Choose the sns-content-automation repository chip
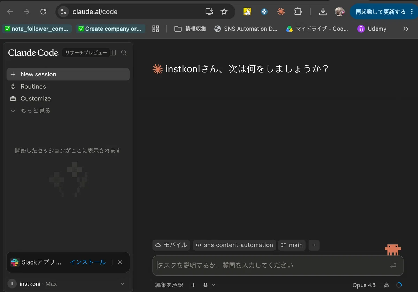 [234, 245]
